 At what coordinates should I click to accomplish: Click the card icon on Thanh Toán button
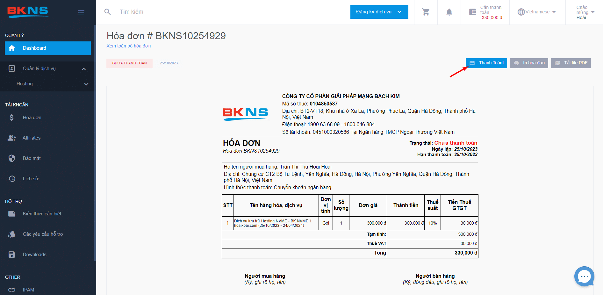472,63
